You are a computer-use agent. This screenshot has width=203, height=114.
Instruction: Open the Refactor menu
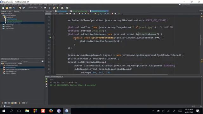click(x=26, y=5)
